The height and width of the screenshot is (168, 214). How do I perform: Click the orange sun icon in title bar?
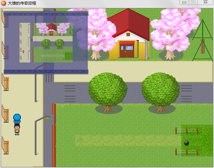4,3
